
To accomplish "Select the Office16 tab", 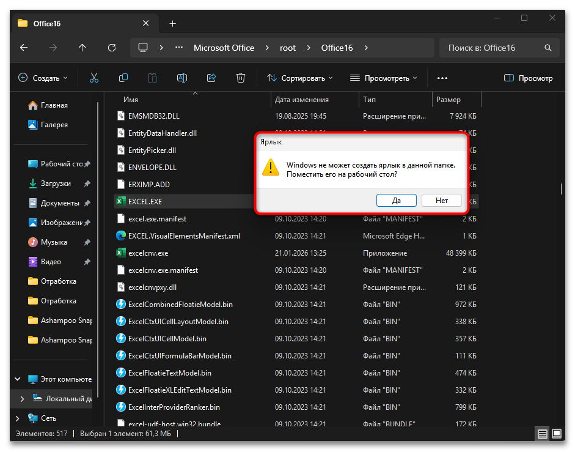I will coord(84,23).
